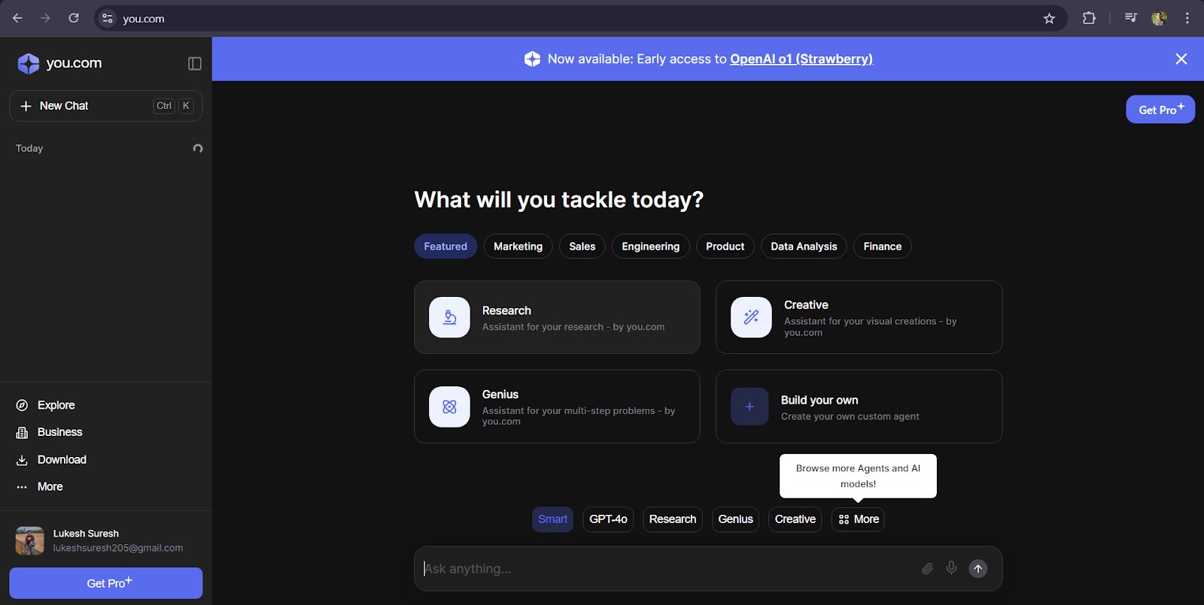Click the you.com address bar
This screenshot has height=605, width=1204.
pyautogui.click(x=579, y=19)
